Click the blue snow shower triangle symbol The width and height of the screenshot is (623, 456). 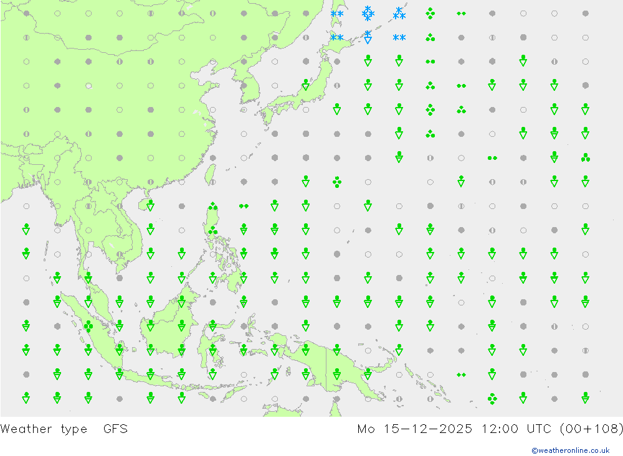[x=368, y=37]
